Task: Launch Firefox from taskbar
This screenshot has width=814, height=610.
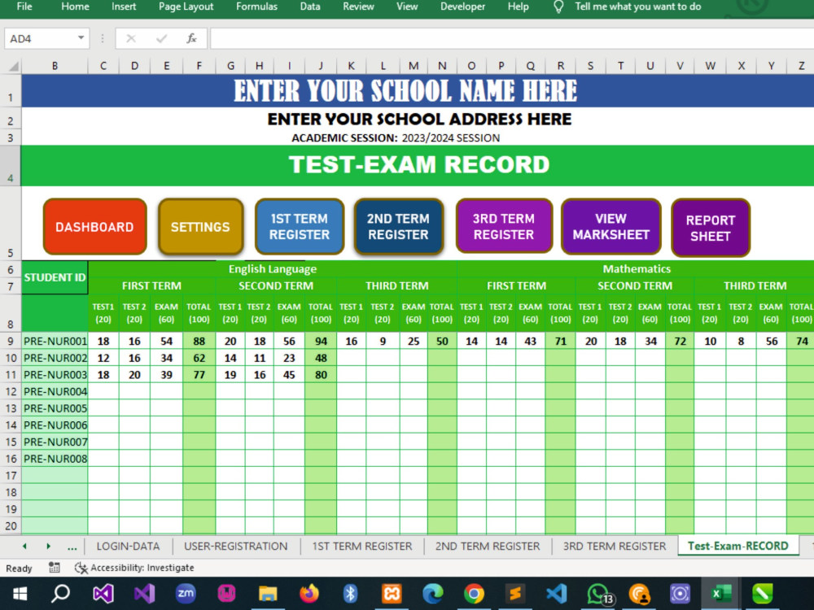Action: 309,594
